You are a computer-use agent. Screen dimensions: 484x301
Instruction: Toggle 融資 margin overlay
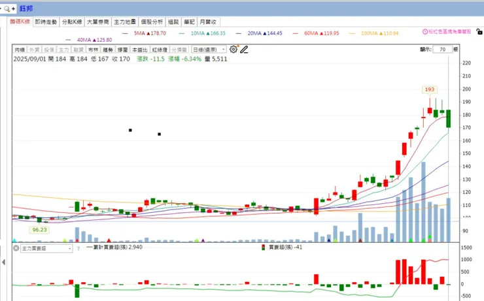[78, 50]
